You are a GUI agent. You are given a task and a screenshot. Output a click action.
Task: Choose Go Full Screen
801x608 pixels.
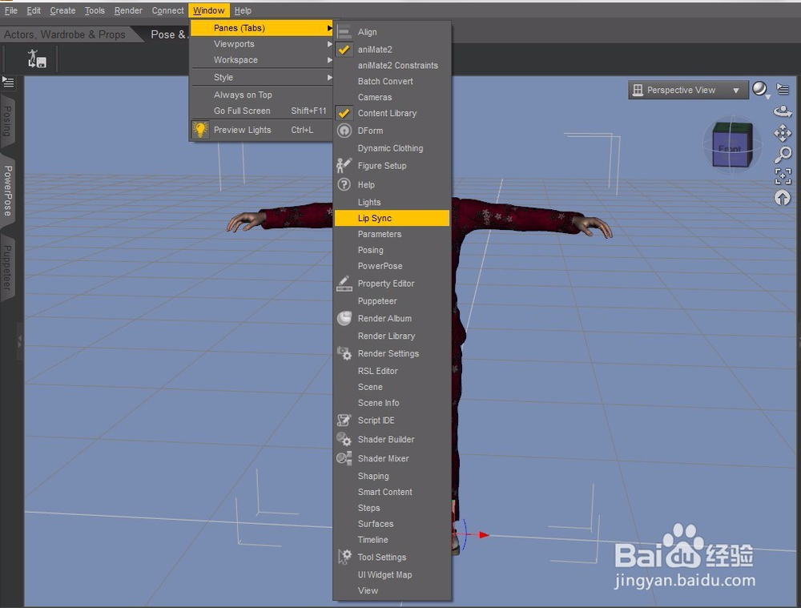262,111
